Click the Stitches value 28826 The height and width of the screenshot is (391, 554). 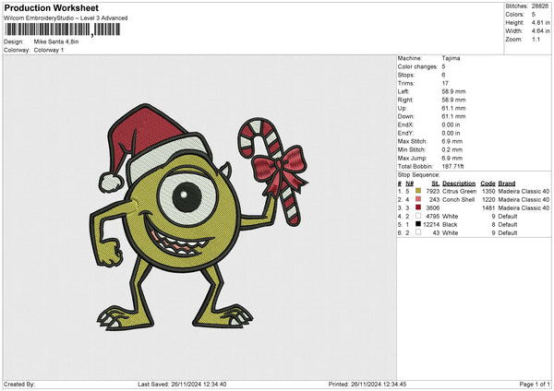click(540, 6)
